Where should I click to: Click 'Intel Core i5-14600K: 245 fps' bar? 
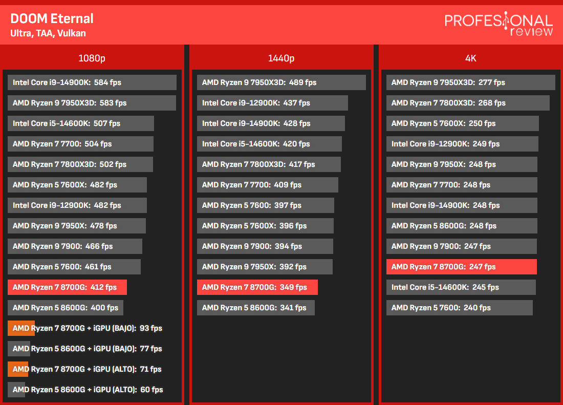point(461,287)
